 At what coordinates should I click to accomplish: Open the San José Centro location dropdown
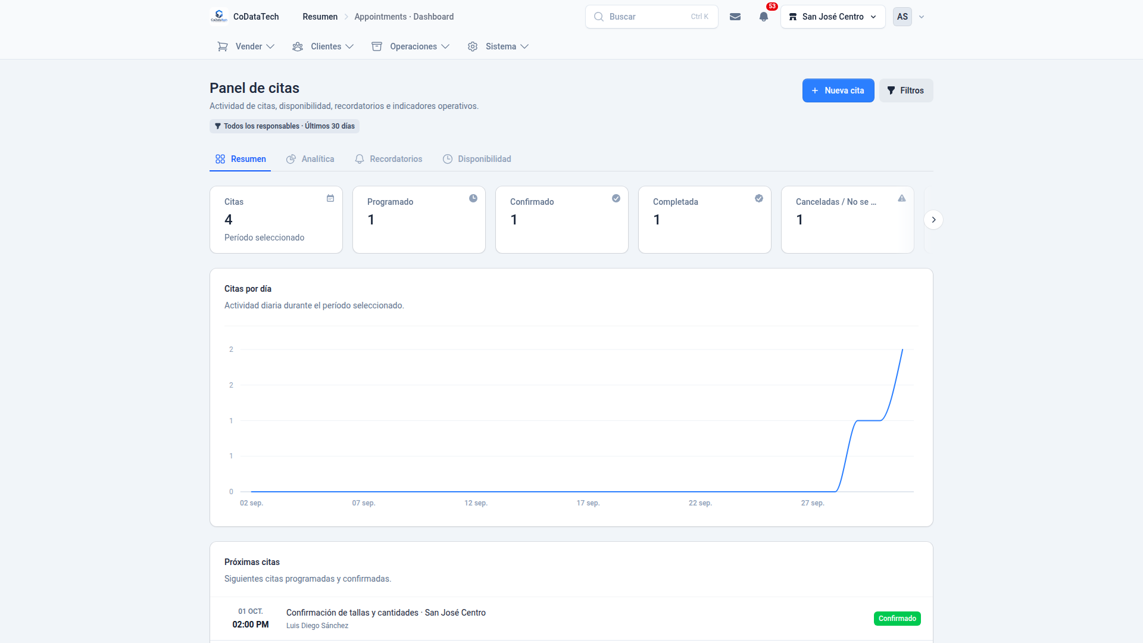pos(833,17)
